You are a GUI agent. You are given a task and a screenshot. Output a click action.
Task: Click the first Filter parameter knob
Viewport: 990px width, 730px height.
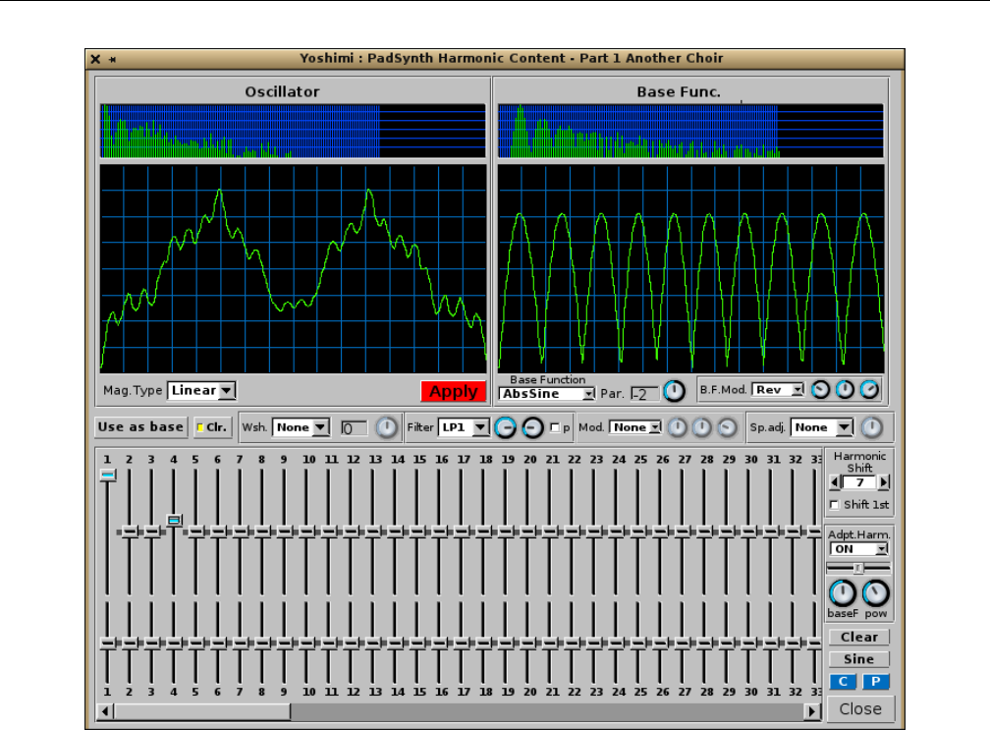505,427
